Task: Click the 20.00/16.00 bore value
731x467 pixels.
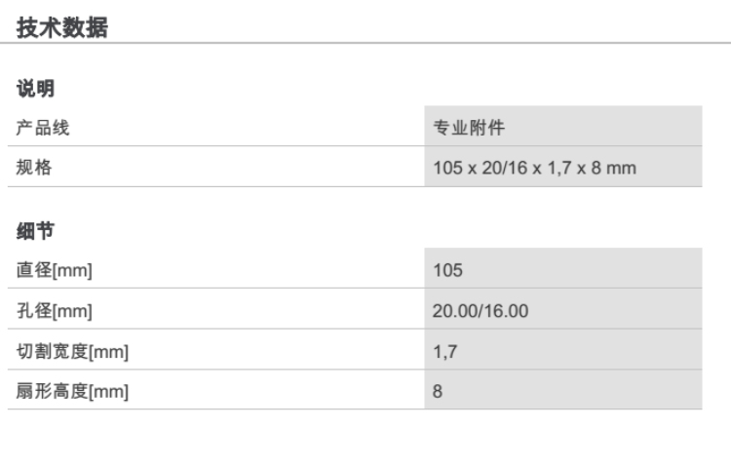Action: (x=481, y=311)
